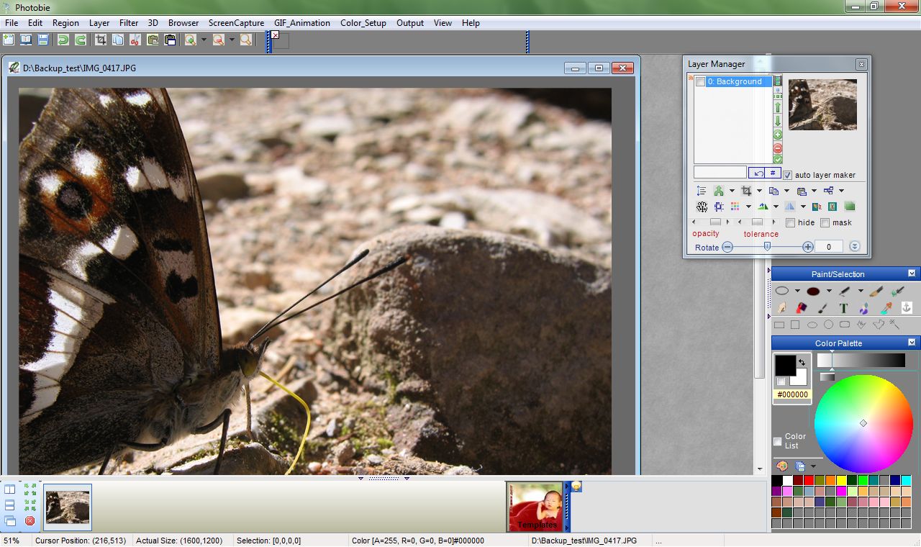This screenshot has width=921, height=547.
Task: Open the flip tool dropdown arrow
Action: click(x=802, y=206)
